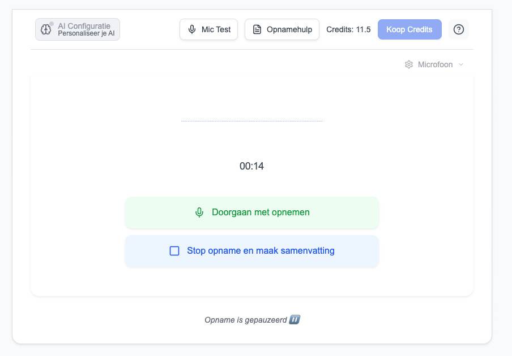
Task: Click the dotted audio waveform line
Action: pos(251,121)
